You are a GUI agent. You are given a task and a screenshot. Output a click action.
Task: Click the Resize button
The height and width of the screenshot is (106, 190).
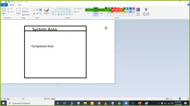pyautogui.click(x=26, y=12)
